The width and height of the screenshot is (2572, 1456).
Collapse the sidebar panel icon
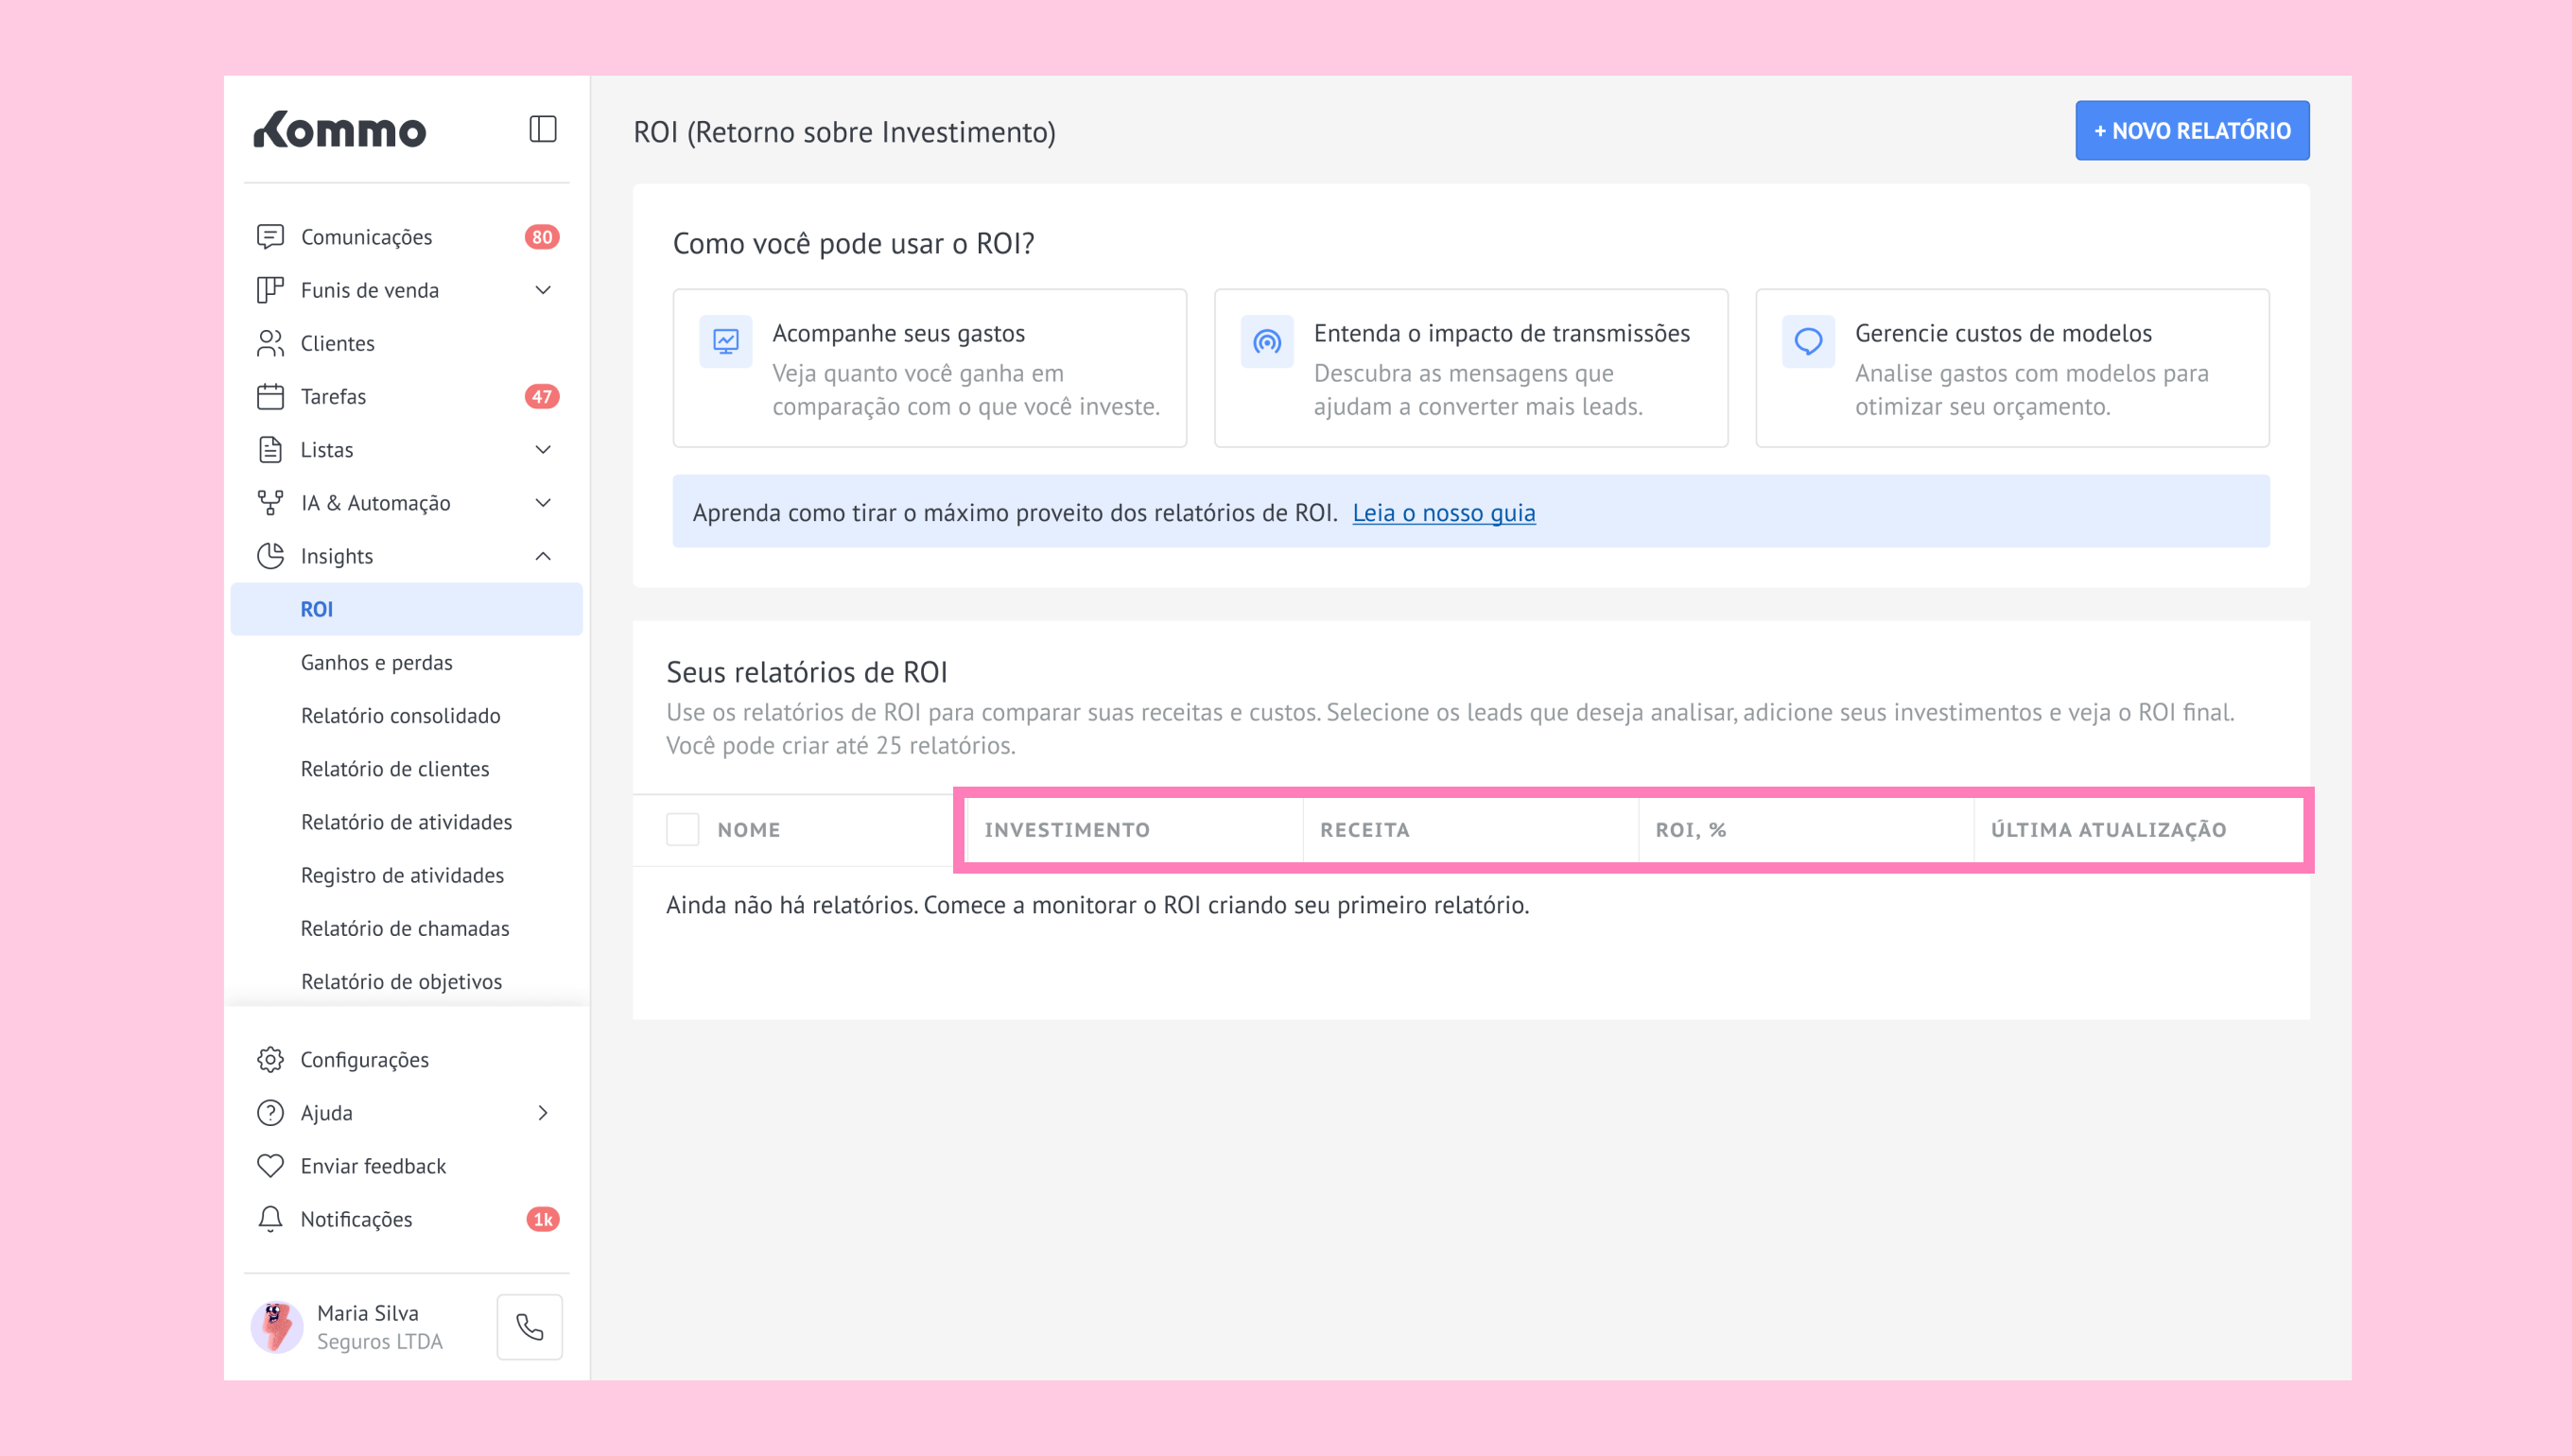[542, 129]
